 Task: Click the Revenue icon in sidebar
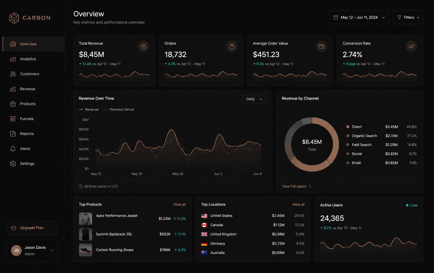[x=13, y=89]
